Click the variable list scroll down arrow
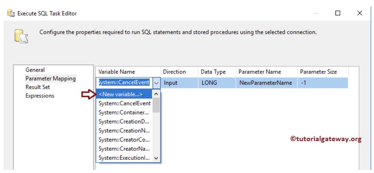The height and width of the screenshot is (173, 374). (156, 158)
